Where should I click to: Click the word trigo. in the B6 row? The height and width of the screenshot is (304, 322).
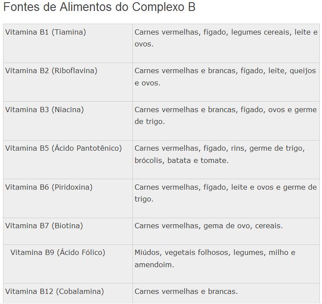pos(144,199)
